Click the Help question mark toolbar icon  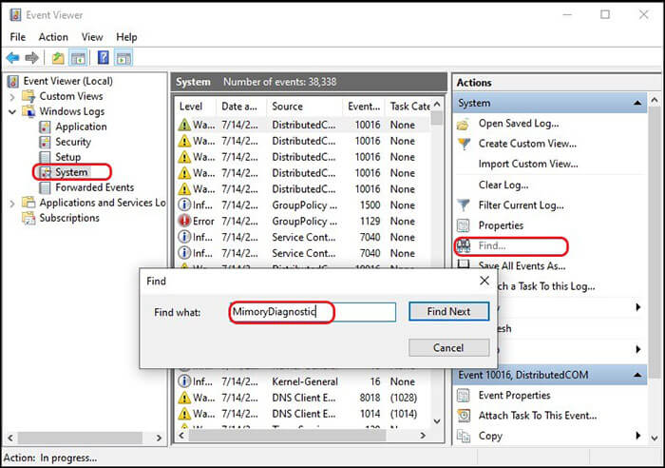point(103,57)
